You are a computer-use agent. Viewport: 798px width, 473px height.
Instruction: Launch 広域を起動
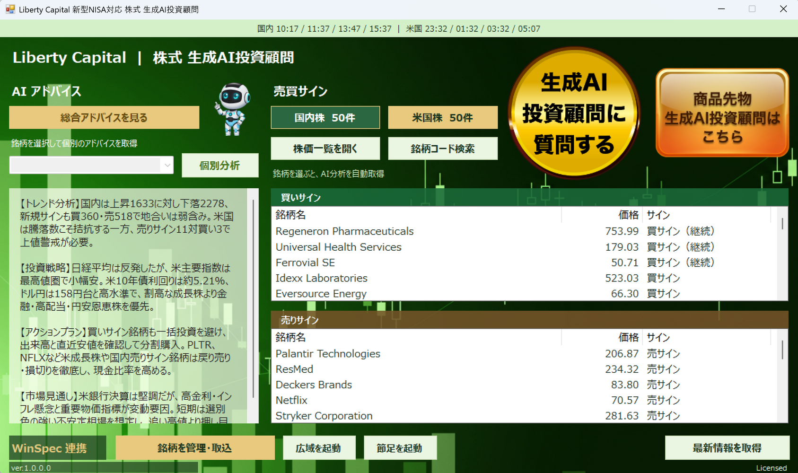point(319,448)
